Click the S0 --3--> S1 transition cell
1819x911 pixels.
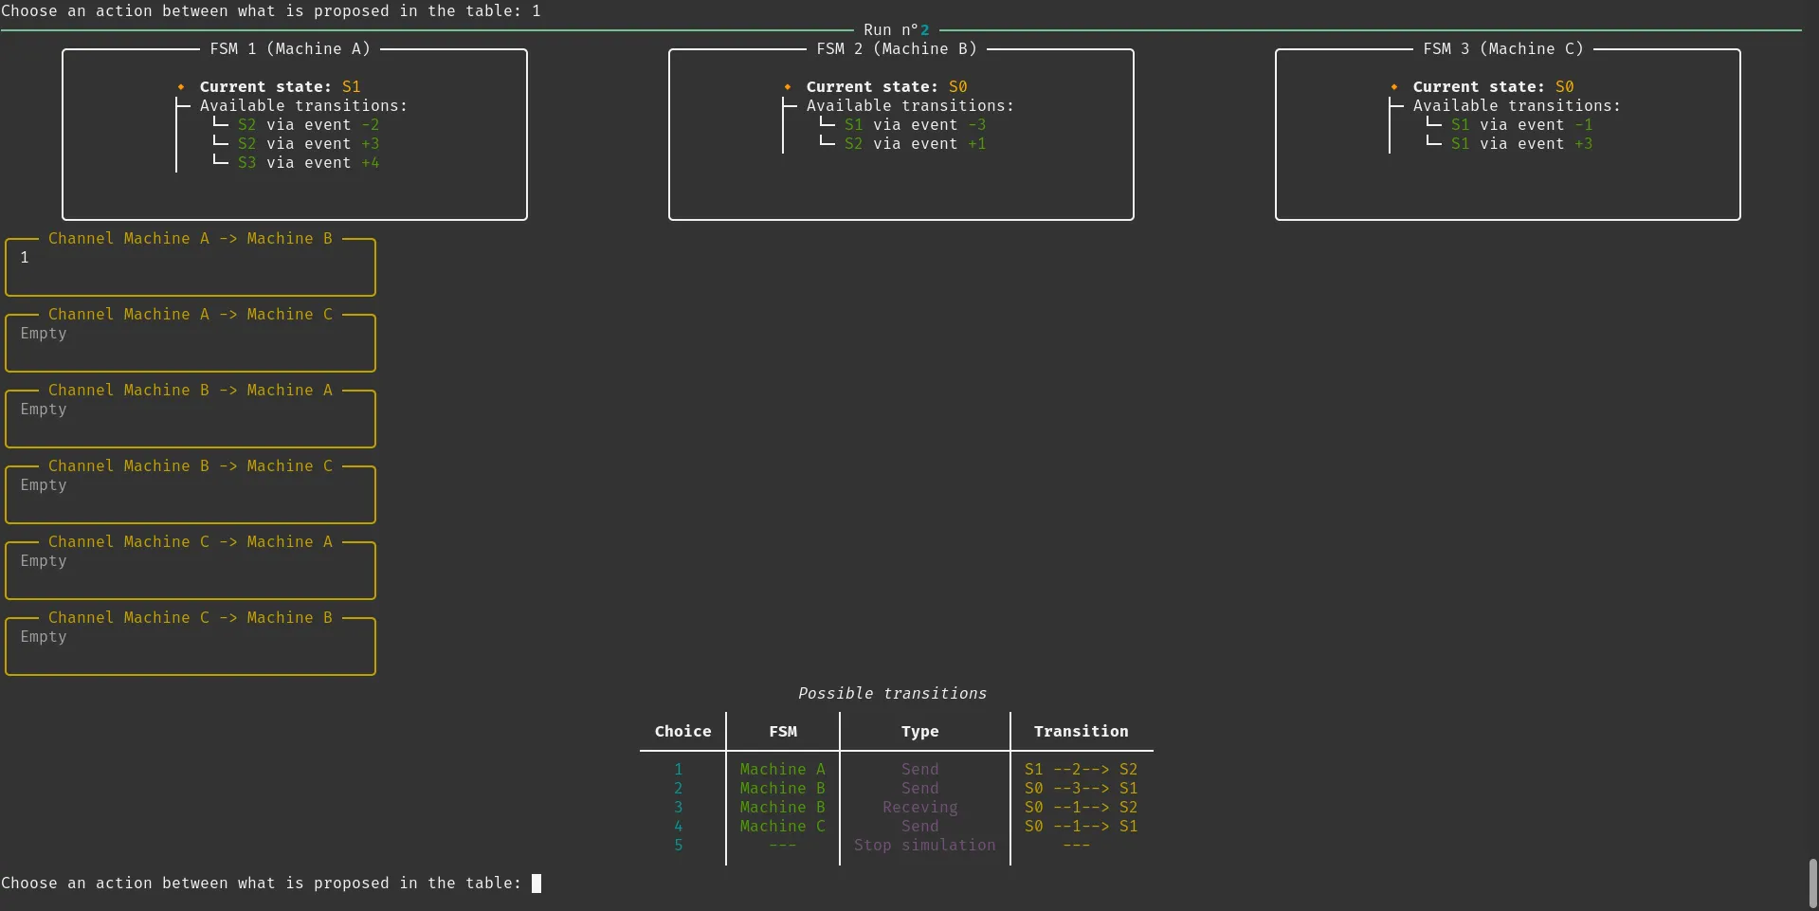pyautogui.click(x=1081, y=789)
